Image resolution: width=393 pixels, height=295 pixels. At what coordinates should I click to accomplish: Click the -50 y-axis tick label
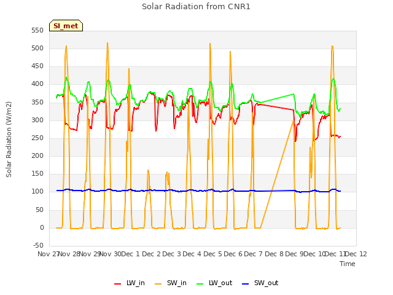coord(38,245)
